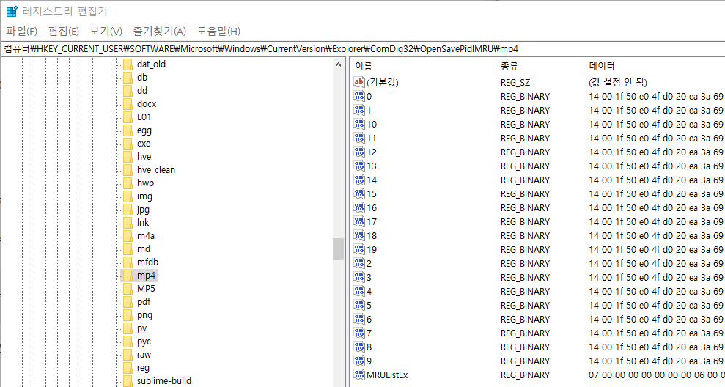Viewport: 725px width, 387px height.
Task: Open the 편집(E) menu
Action: coord(64,32)
